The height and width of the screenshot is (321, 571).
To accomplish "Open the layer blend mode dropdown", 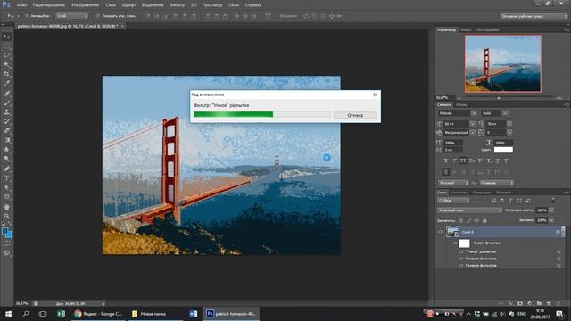I will click(469, 210).
